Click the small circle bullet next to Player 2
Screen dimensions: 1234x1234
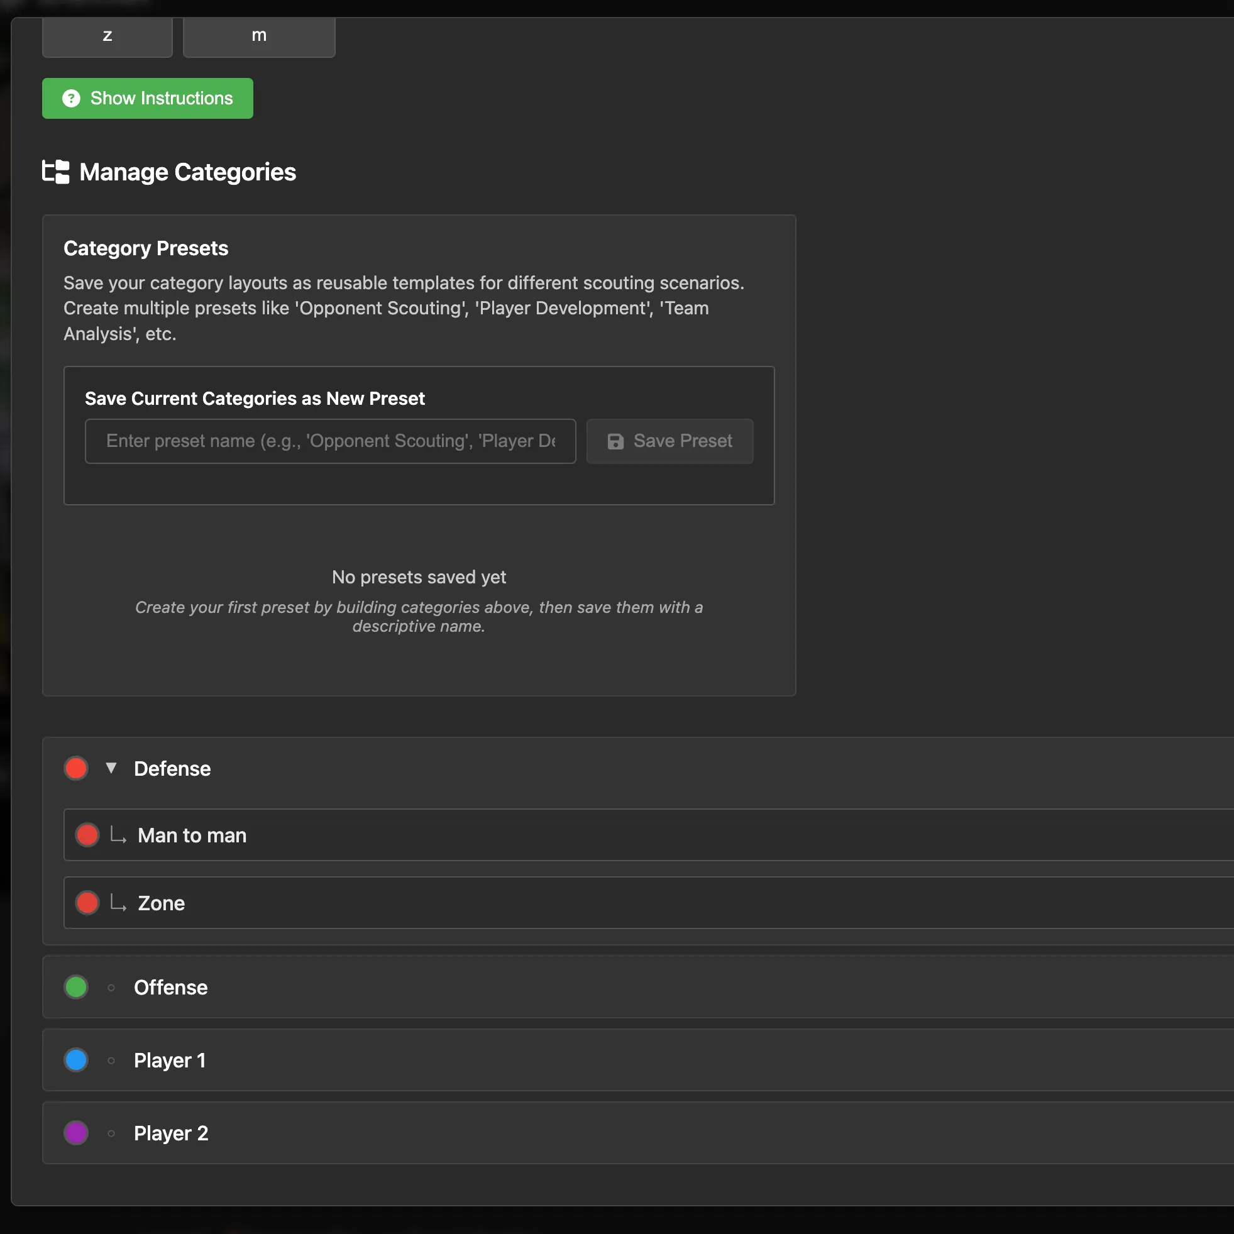[x=111, y=1133]
